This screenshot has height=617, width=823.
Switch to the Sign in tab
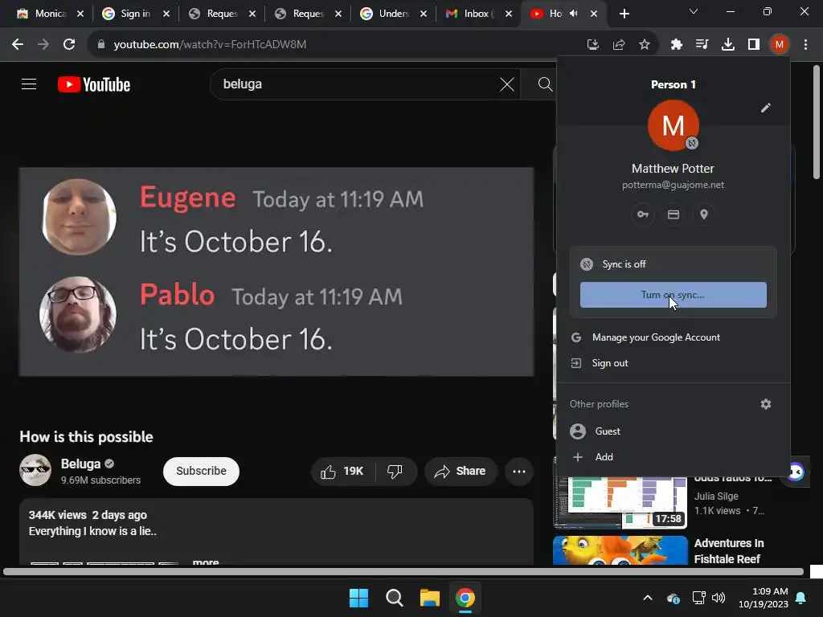(135, 14)
